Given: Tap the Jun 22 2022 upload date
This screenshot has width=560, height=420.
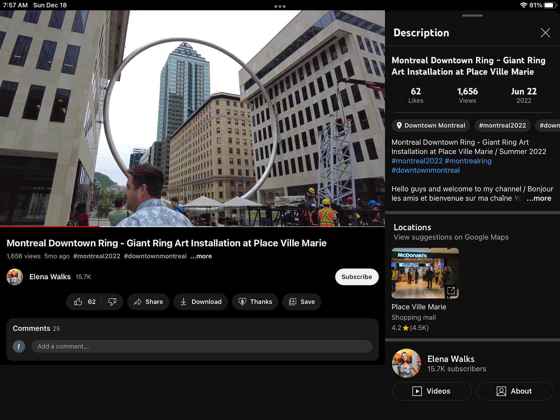Looking at the screenshot, I should (x=524, y=96).
